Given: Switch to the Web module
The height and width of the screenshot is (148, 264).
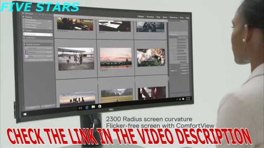Looking at the screenshot, I should 188,18.
